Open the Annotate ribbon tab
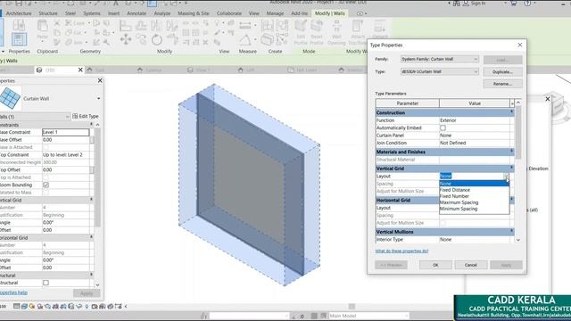Screen dimensions: 571x321 pos(137,13)
